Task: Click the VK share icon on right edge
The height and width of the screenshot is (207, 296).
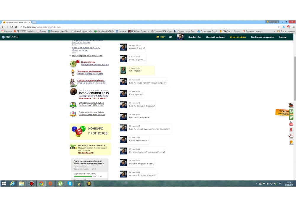Action: [x=291, y=111]
